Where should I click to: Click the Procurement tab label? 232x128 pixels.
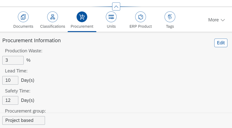[82, 26]
